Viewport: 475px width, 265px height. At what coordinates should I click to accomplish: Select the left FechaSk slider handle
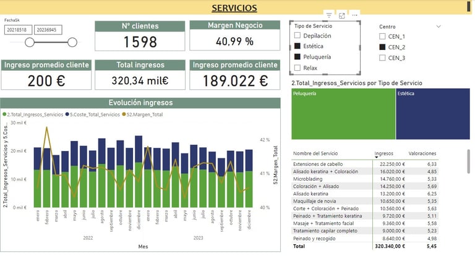point(30,43)
